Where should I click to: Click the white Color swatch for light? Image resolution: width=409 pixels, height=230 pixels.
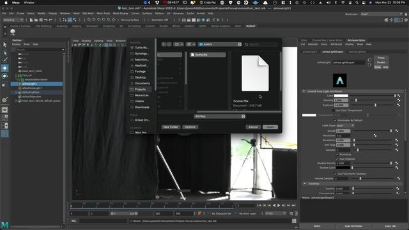[x=341, y=96]
